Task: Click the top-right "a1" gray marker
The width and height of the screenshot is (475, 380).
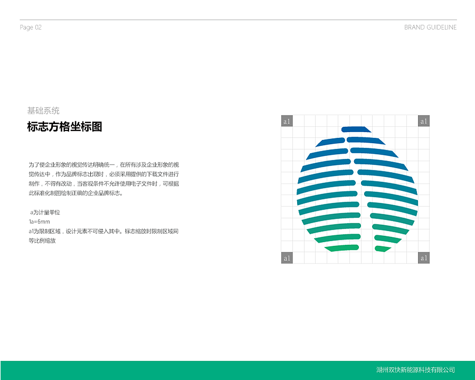Action: (424, 121)
